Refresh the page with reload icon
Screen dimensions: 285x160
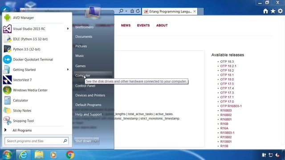(x=138, y=11)
